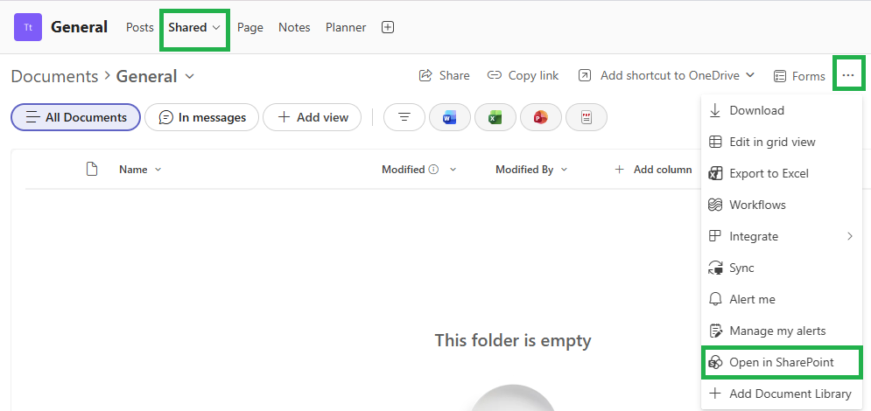Click the Add view button
The height and width of the screenshot is (411, 871).
[x=313, y=117]
